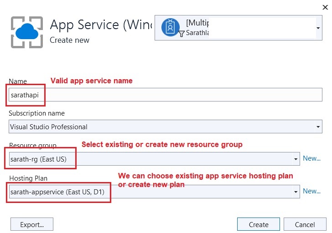Image resolution: width=332 pixels, height=233 pixels.
Task: Close the App Service dialog
Action: click(325, 7)
